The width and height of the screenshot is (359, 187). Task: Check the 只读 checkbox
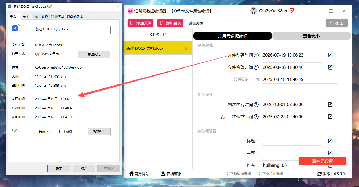[37, 131]
